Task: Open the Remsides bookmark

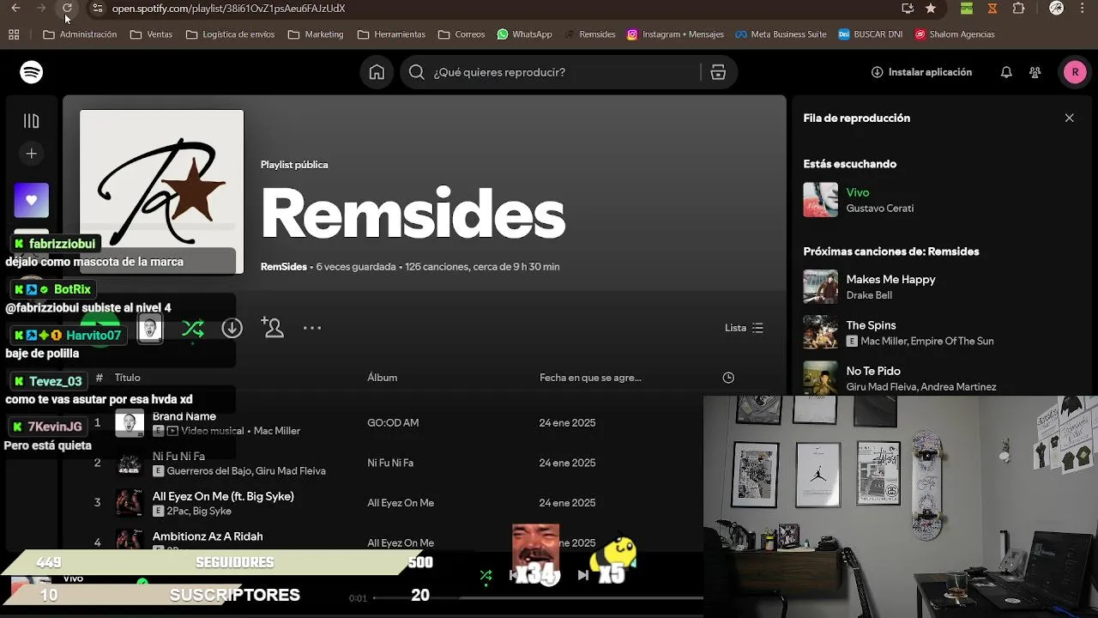Action: (x=589, y=34)
